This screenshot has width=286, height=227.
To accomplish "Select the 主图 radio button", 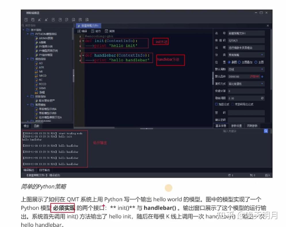I will click(x=256, y=62).
